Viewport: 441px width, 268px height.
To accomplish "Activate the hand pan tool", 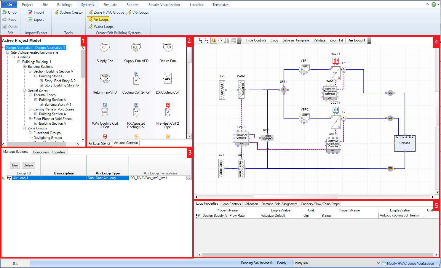I will point(220,40).
